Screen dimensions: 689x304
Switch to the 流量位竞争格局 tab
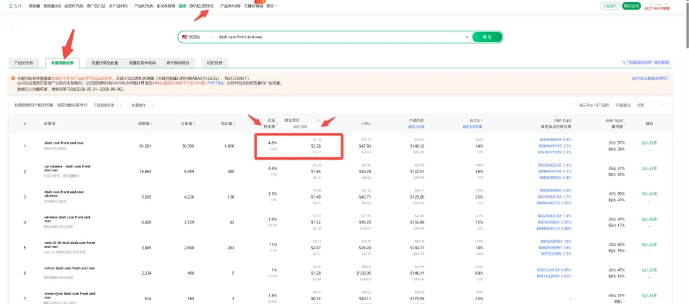[x=142, y=63]
